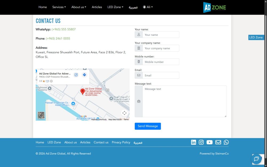This screenshot has height=167, width=267.
Task: Open the YouTube icon in footer
Action: (209, 142)
